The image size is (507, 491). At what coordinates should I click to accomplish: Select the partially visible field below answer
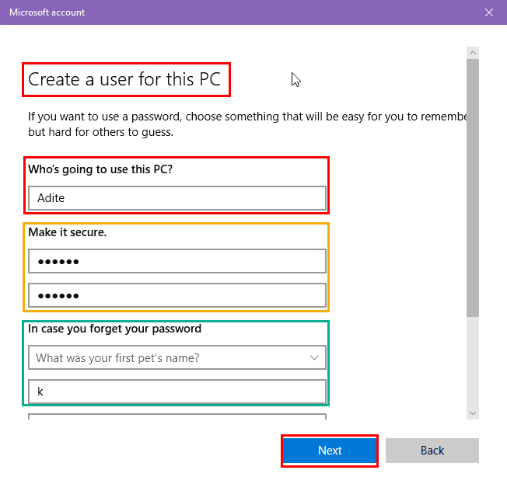click(x=177, y=416)
